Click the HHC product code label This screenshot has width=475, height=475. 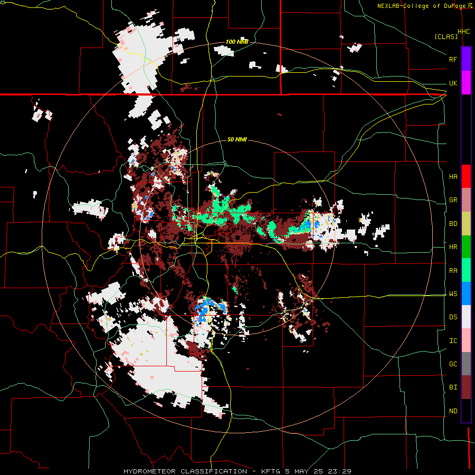pos(464,32)
